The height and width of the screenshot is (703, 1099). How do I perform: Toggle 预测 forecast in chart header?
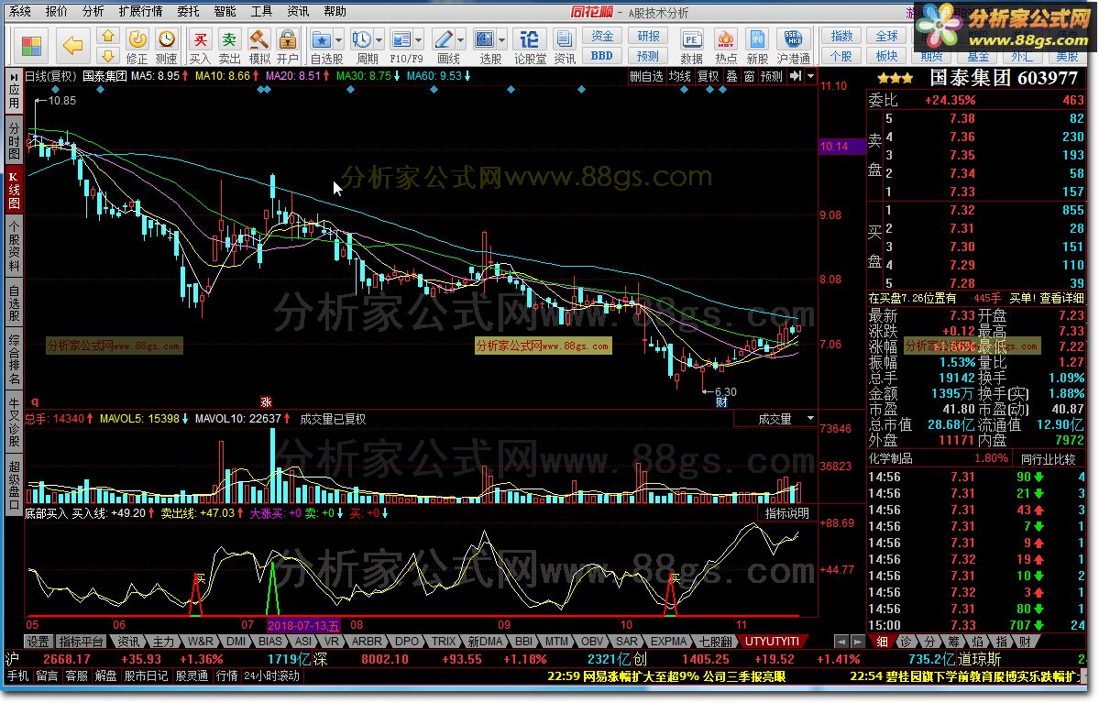pyautogui.click(x=772, y=76)
